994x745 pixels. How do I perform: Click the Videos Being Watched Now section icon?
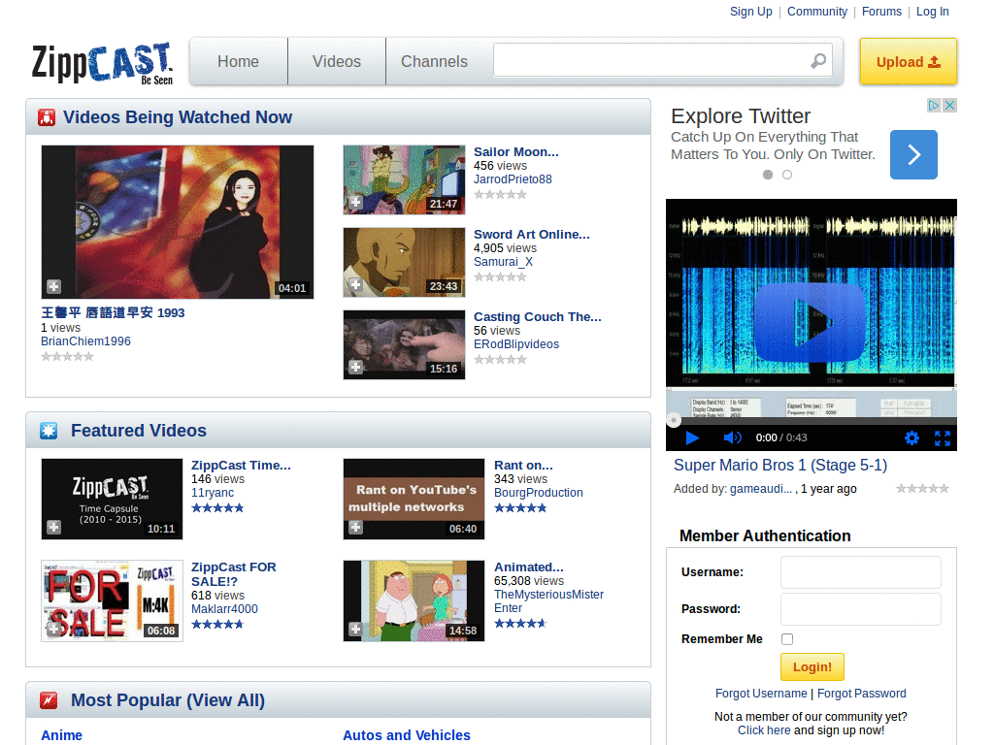(47, 117)
